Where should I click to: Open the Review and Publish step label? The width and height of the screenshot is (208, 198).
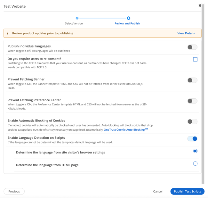pyautogui.click(x=127, y=23)
